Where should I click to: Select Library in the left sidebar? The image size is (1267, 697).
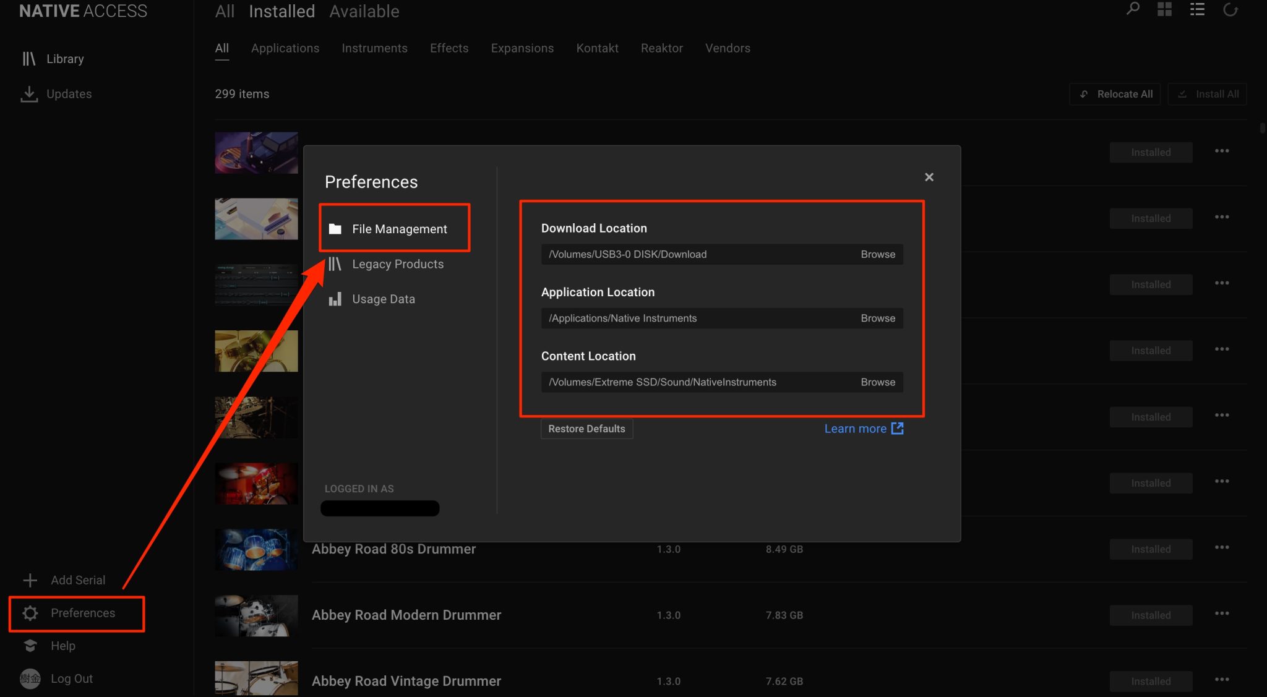tap(65, 58)
